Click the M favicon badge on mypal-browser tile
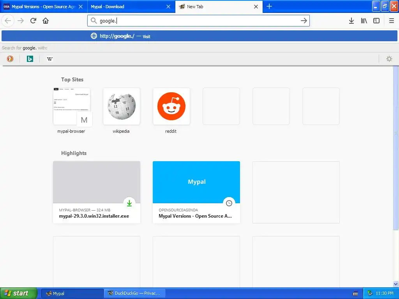Image resolution: width=399 pixels, height=299 pixels. 84,120
